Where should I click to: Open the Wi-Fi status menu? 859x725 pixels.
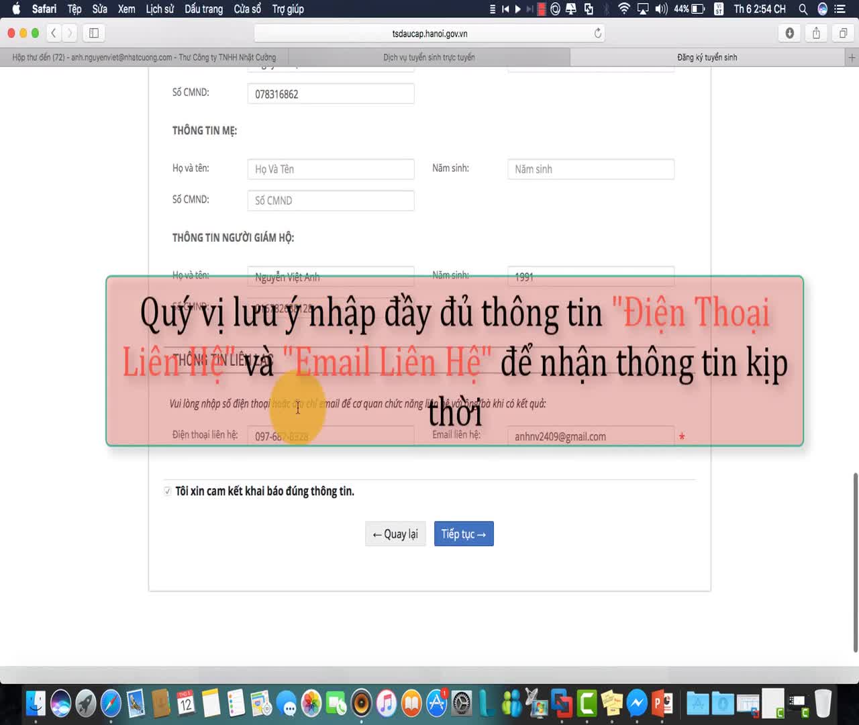(x=624, y=9)
